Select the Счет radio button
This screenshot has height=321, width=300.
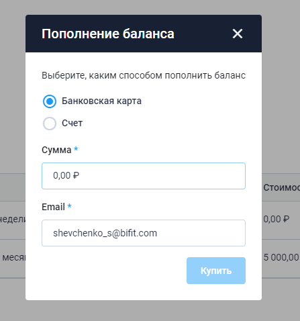50,124
